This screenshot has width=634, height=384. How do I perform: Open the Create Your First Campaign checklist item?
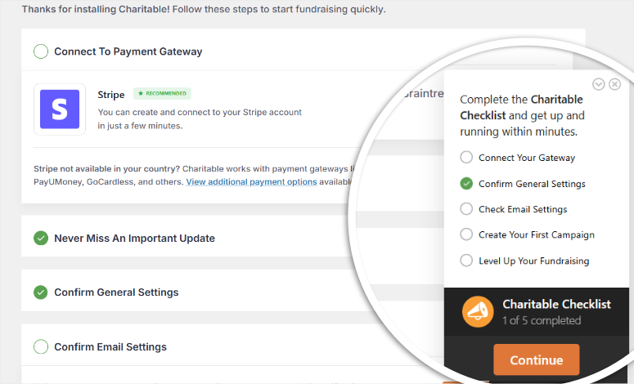(537, 234)
